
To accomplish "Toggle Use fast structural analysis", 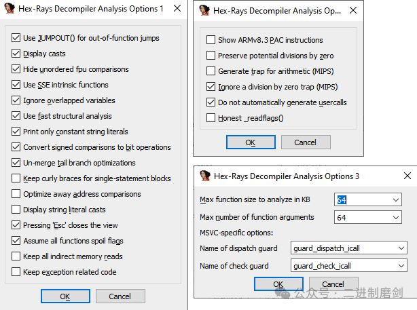I will tap(16, 116).
